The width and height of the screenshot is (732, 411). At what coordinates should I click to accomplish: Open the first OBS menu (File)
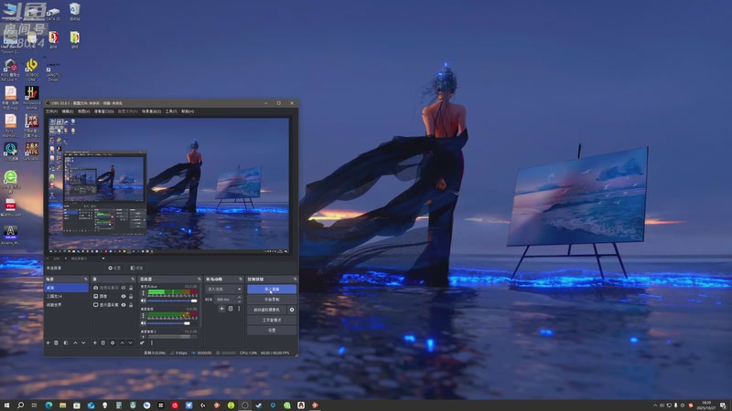51,111
